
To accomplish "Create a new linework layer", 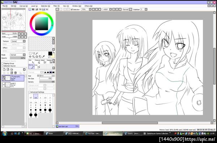I will [x=8, y=70].
